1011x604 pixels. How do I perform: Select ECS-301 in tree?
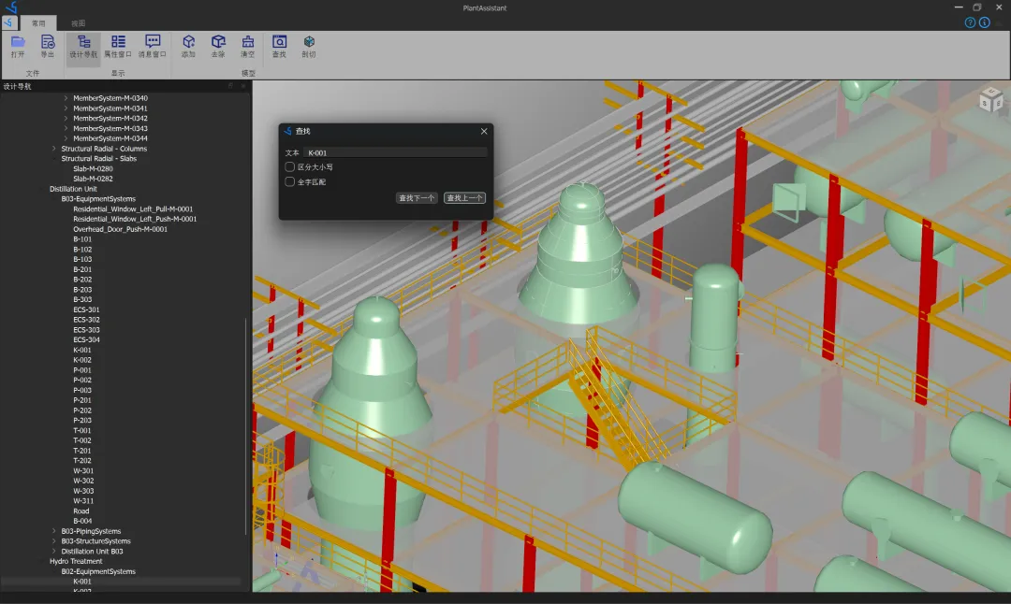pos(86,309)
